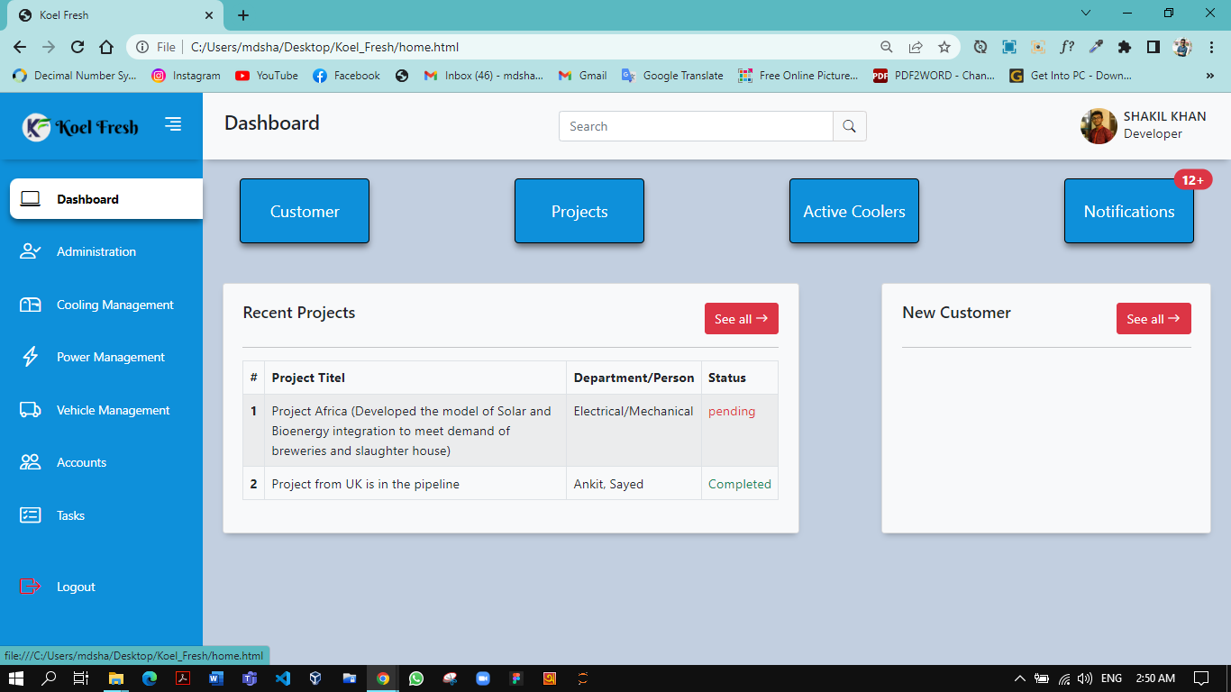This screenshot has height=692, width=1231.
Task: Click the Koel Fresh logo
Action: (x=80, y=127)
